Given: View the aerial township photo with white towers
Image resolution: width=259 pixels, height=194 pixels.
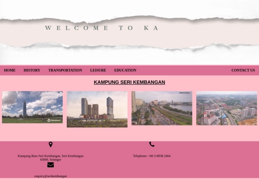Looking at the screenshot, I should pos(226,108).
